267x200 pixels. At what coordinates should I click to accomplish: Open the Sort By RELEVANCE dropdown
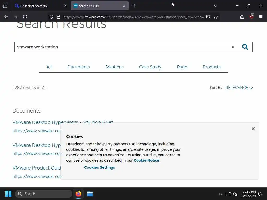click(239, 87)
